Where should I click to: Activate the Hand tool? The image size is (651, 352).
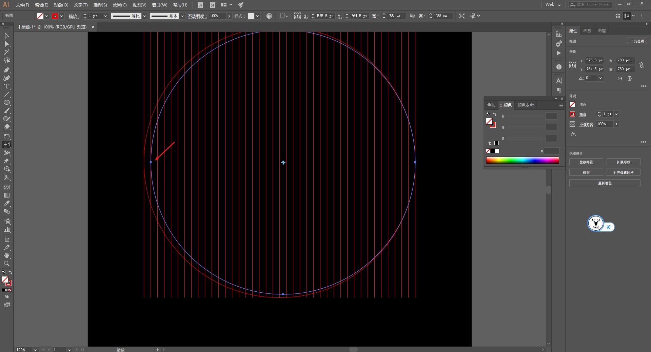(6, 256)
